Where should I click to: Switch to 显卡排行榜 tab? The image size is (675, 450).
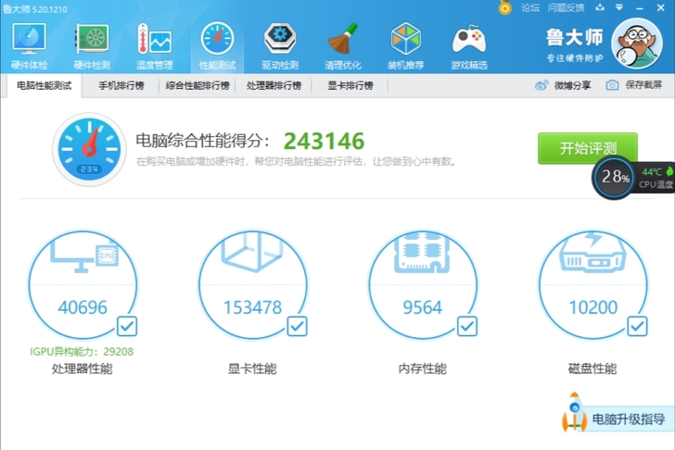click(x=350, y=85)
